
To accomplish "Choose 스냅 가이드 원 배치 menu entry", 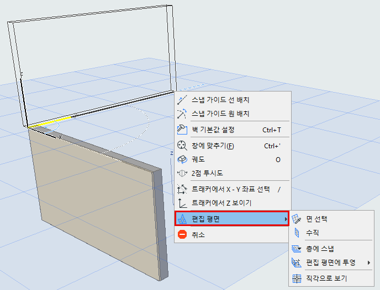I will tap(233, 114).
